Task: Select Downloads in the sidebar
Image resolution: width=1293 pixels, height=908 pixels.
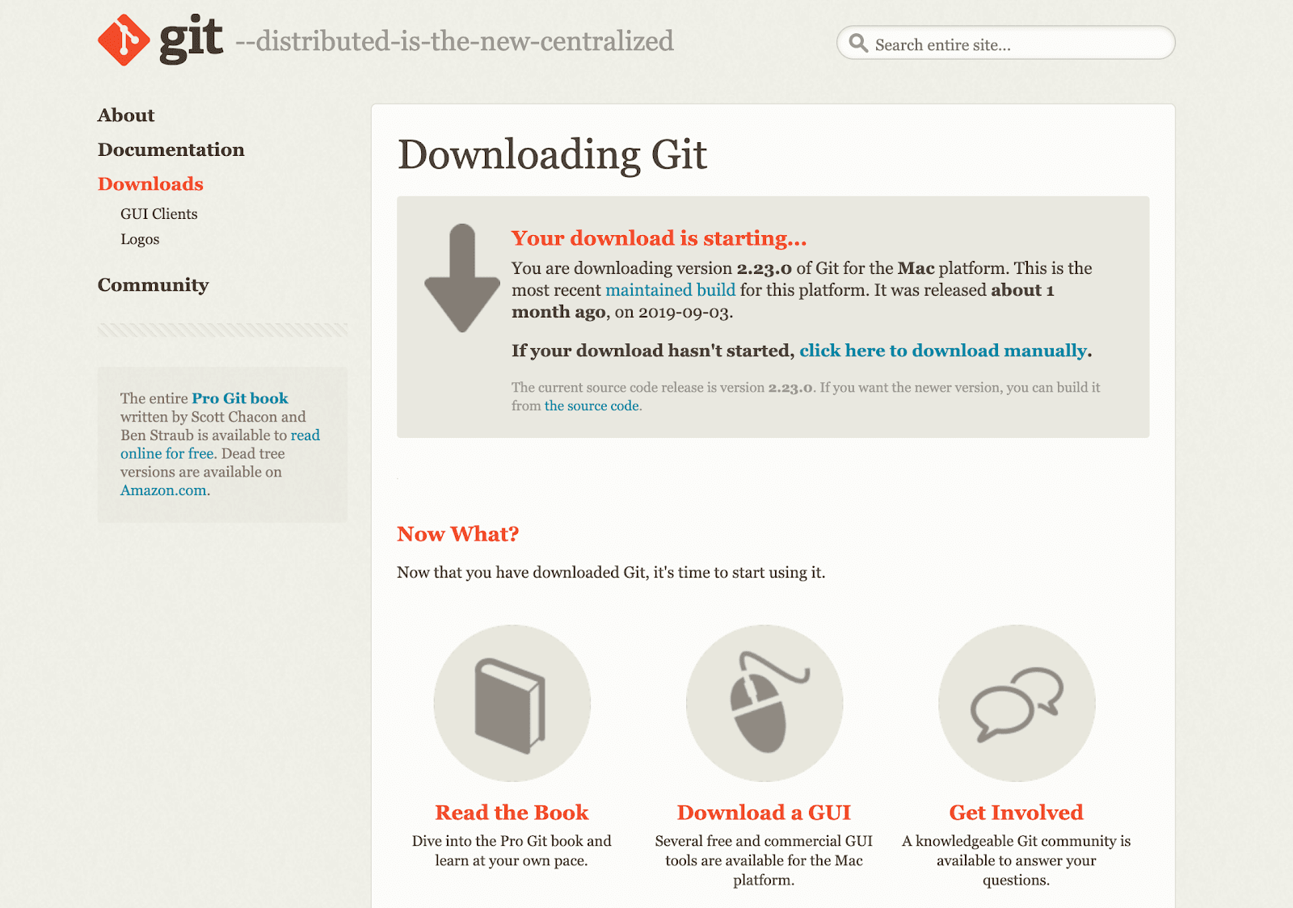Action: click(150, 184)
